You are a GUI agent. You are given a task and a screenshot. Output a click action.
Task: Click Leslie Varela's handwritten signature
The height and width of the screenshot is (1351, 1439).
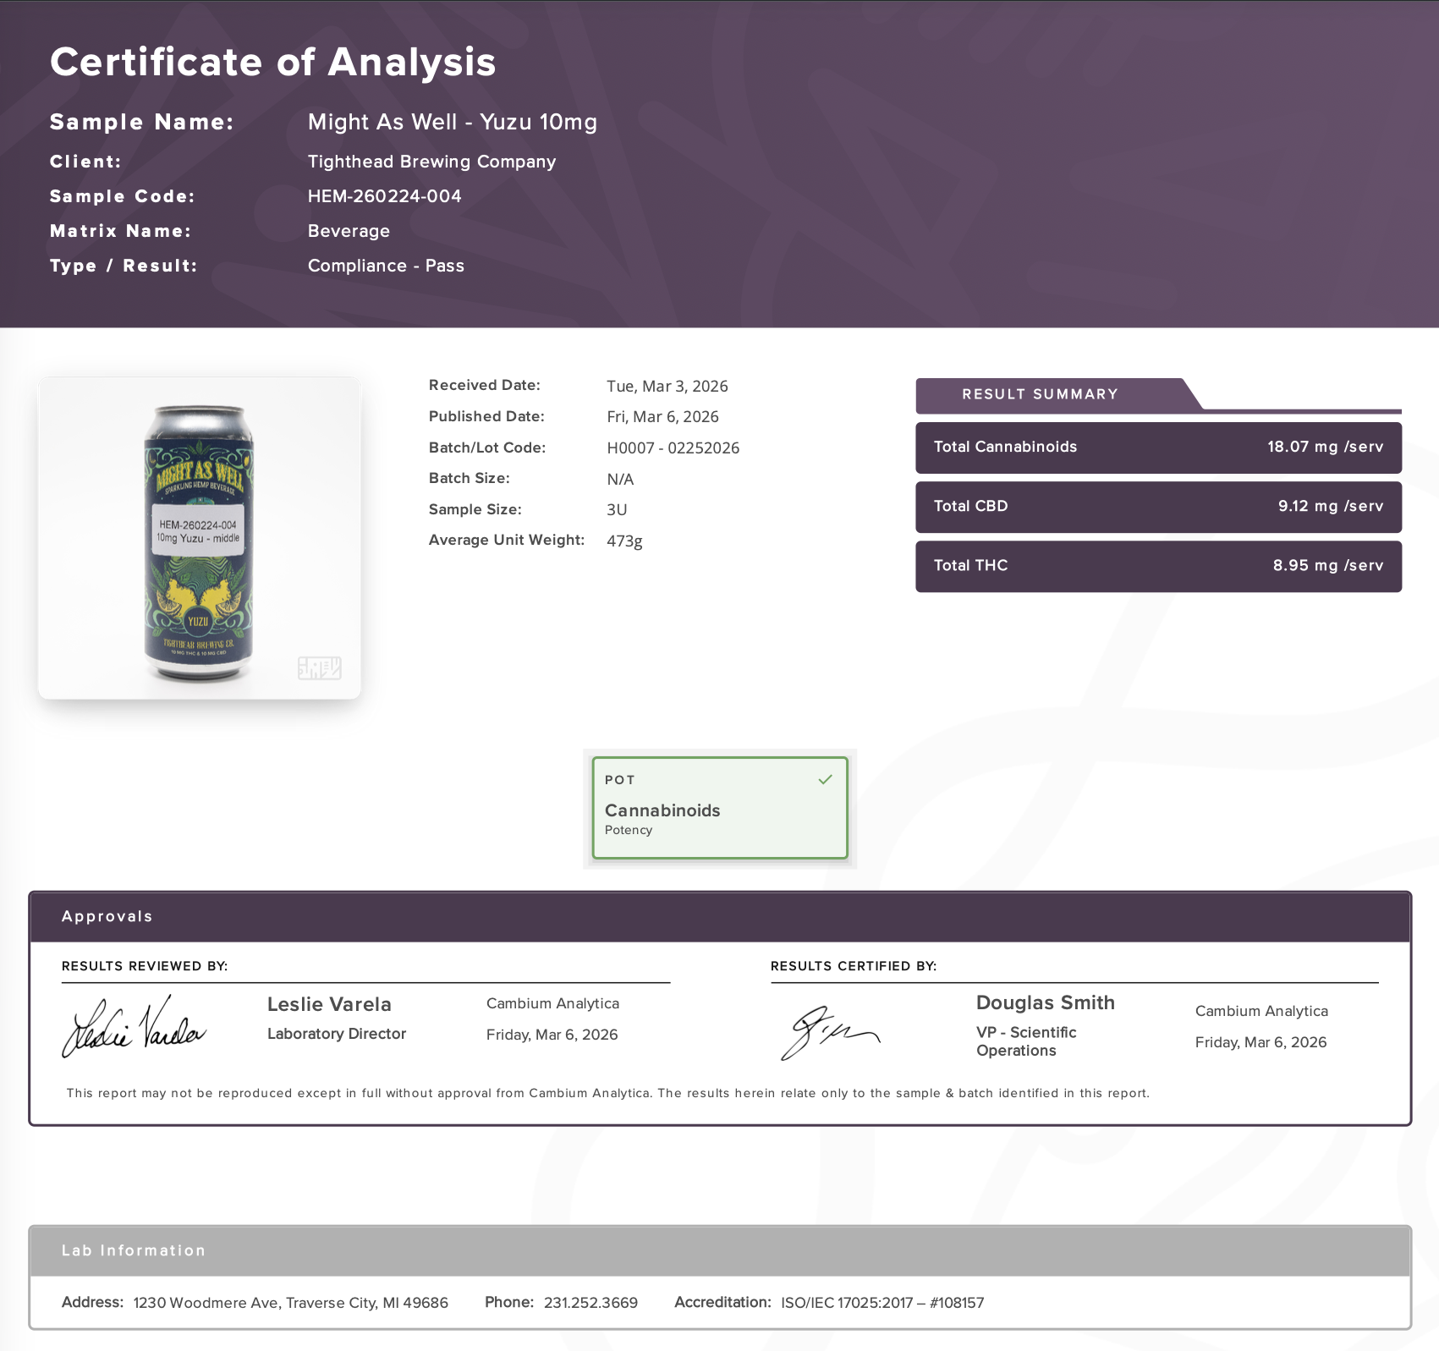click(x=134, y=1028)
